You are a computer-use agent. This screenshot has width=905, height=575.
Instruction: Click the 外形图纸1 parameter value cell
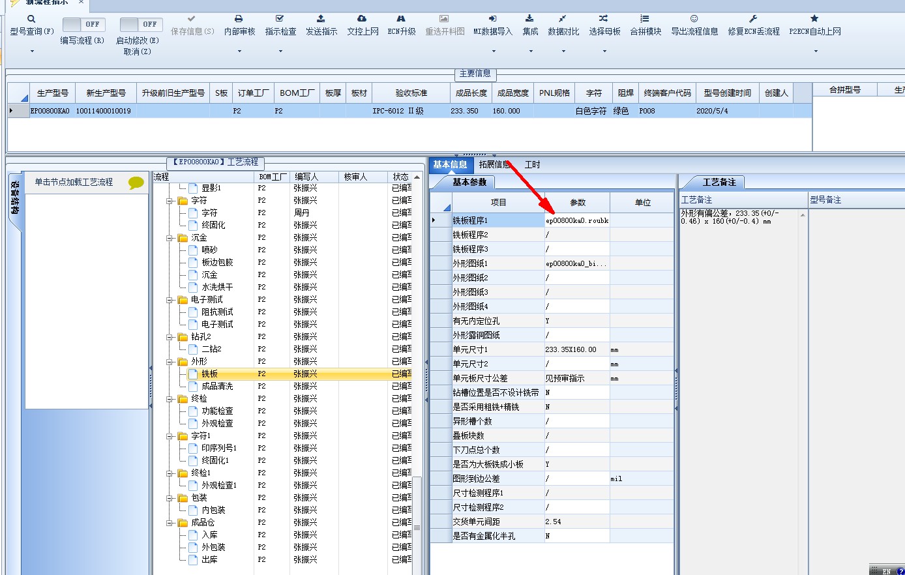coord(577,264)
